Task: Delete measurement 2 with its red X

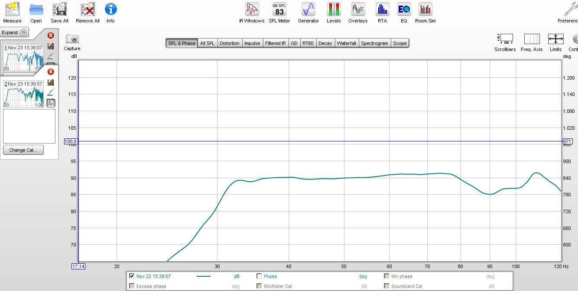Action: [51, 72]
